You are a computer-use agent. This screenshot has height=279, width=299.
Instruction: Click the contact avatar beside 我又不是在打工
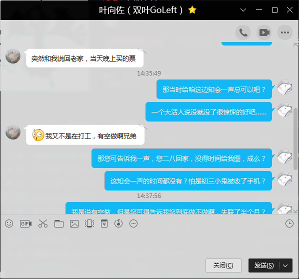pos(13,132)
